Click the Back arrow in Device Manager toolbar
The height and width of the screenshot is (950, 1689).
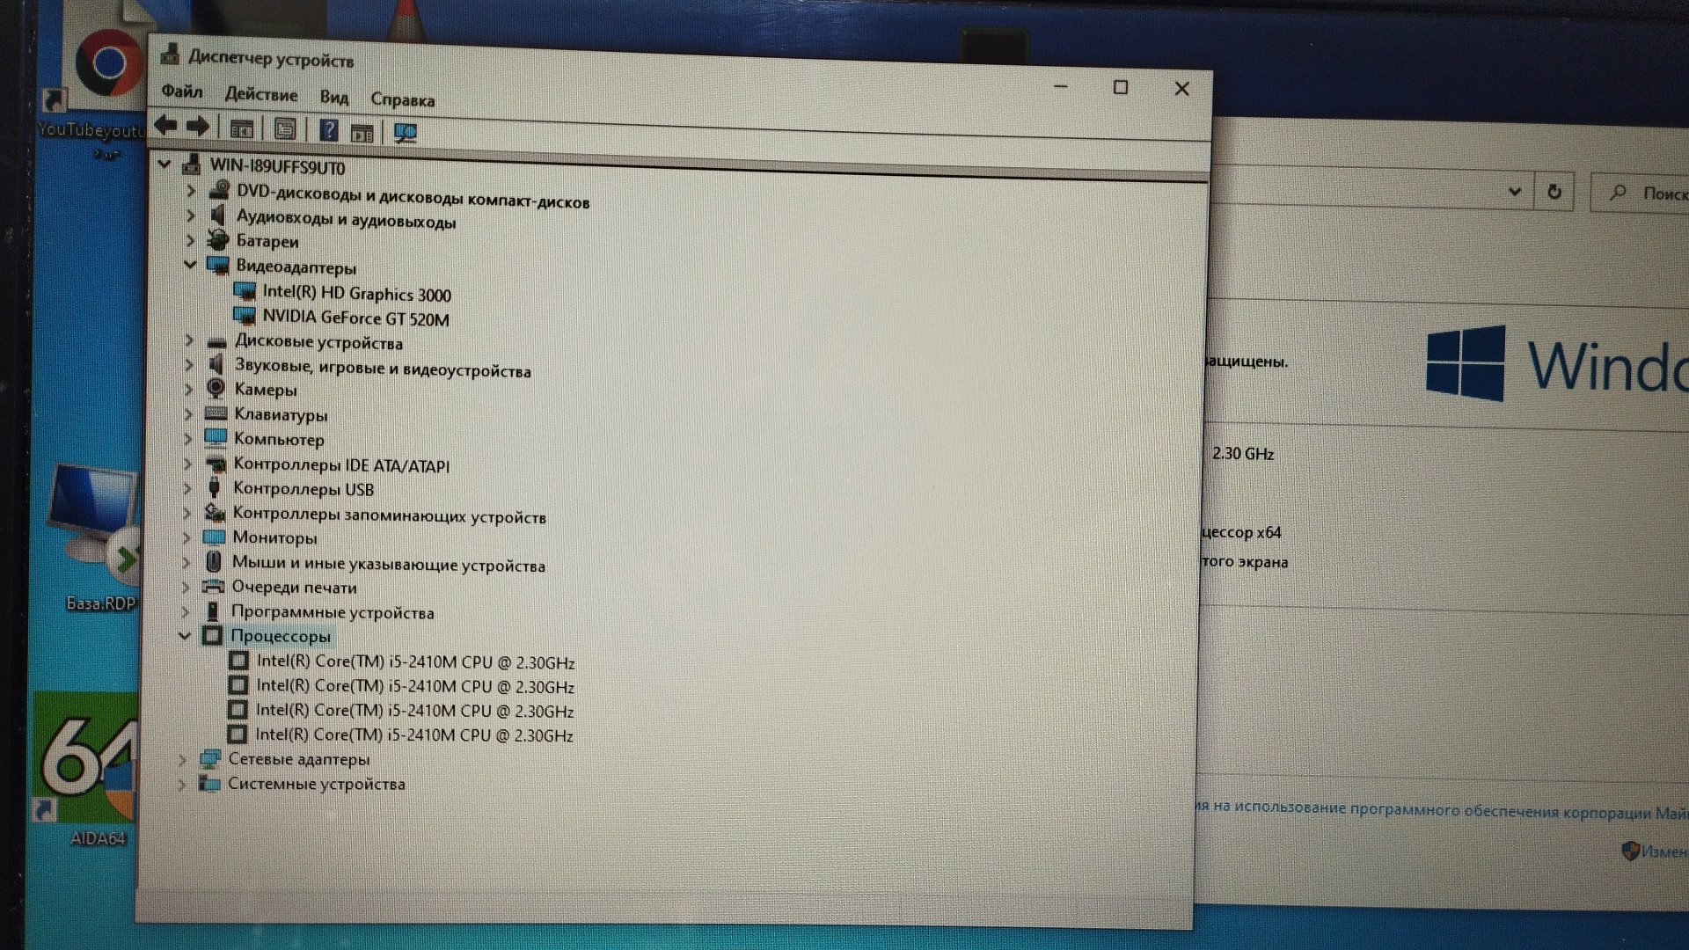pyautogui.click(x=165, y=126)
